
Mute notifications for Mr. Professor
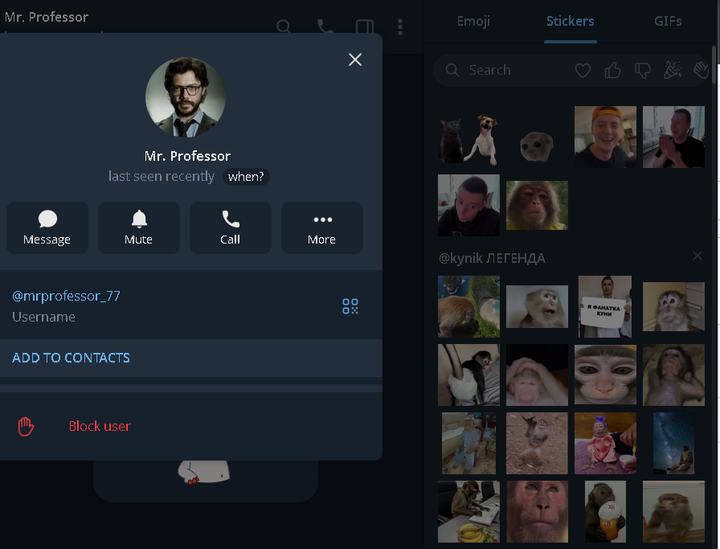tap(138, 227)
